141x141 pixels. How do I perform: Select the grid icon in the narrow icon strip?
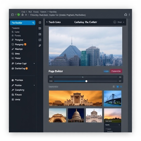pyautogui.click(x=40, y=28)
